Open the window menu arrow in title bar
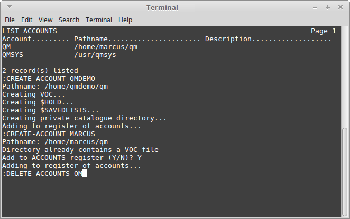This screenshot has width=350, height=219. (10, 7)
